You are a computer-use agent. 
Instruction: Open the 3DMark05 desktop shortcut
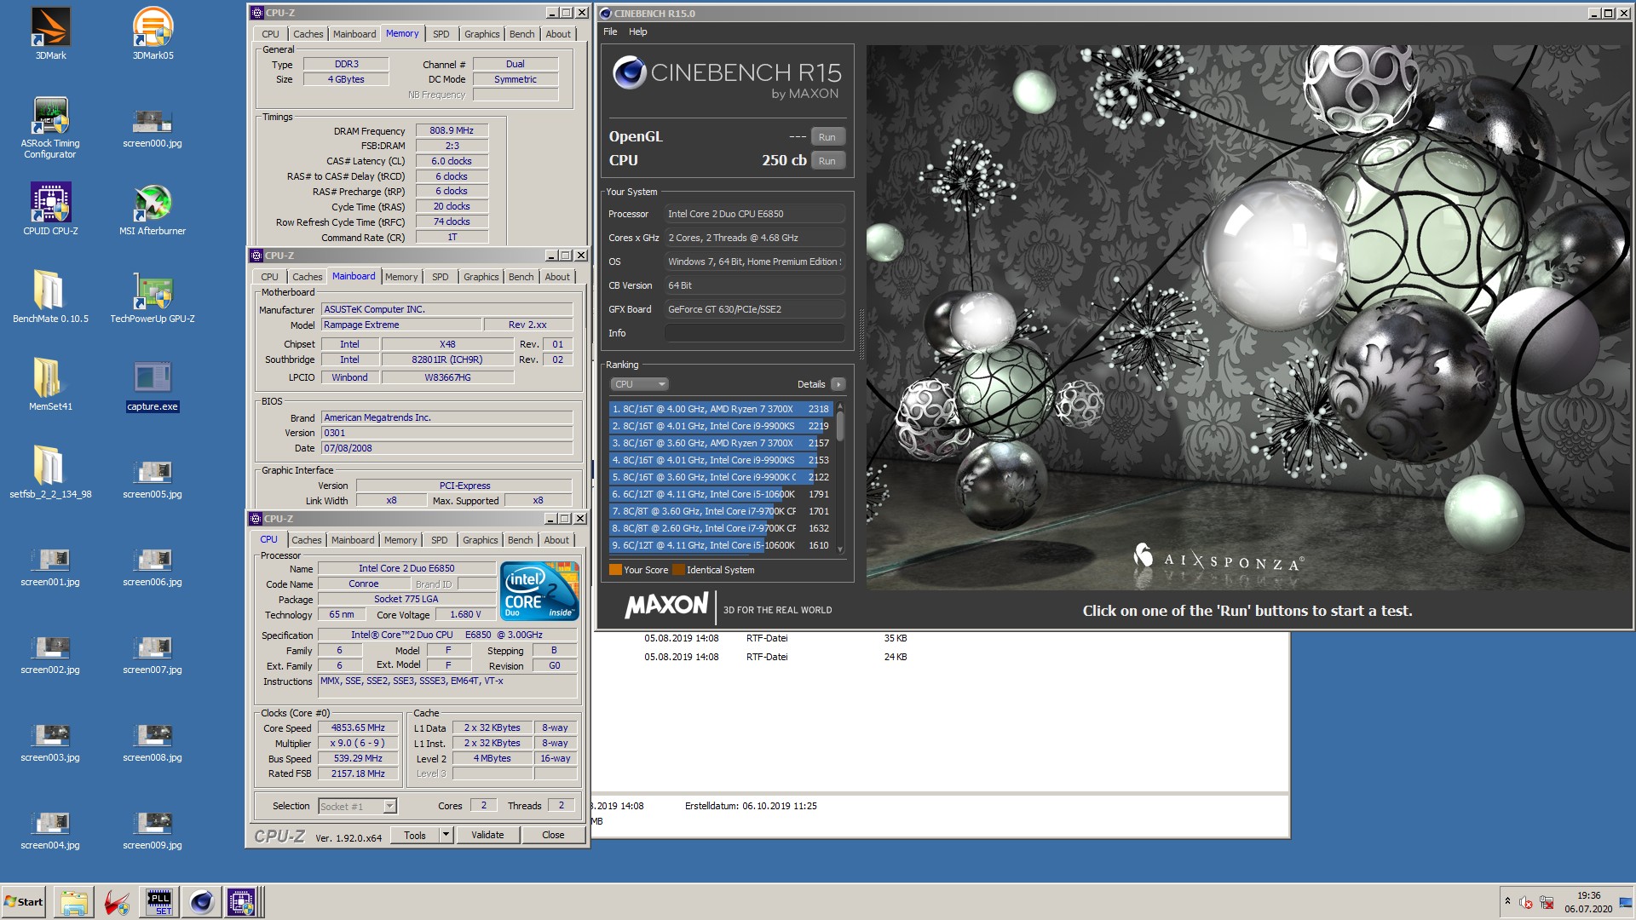[x=153, y=33]
